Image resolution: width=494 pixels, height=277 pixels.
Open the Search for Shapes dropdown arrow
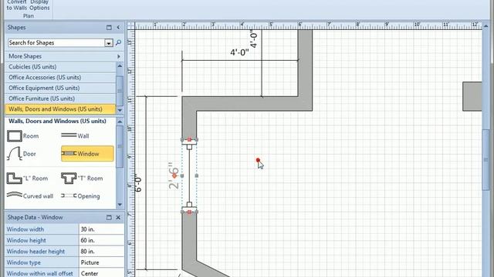coord(109,43)
